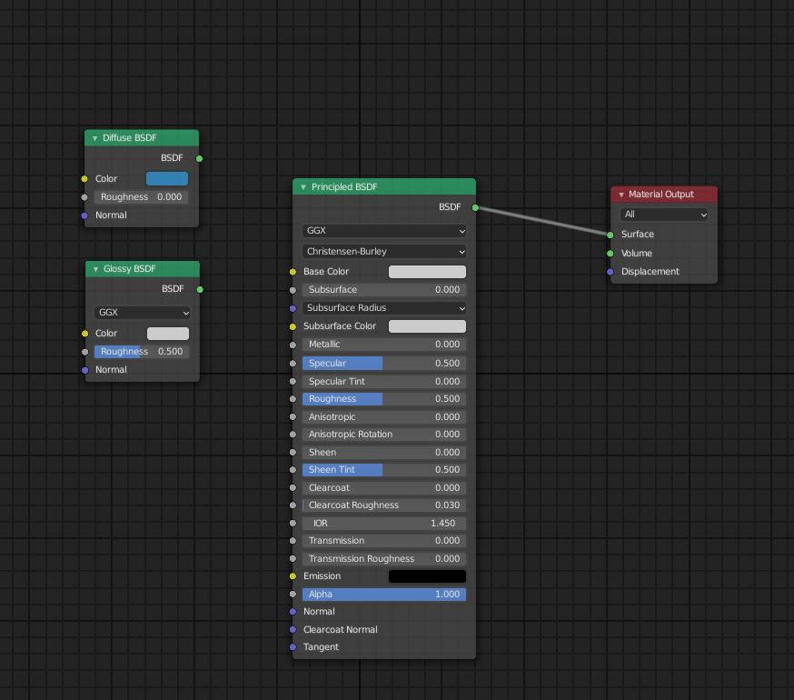
Task: Click the Subsurface value slider
Action: click(x=384, y=289)
